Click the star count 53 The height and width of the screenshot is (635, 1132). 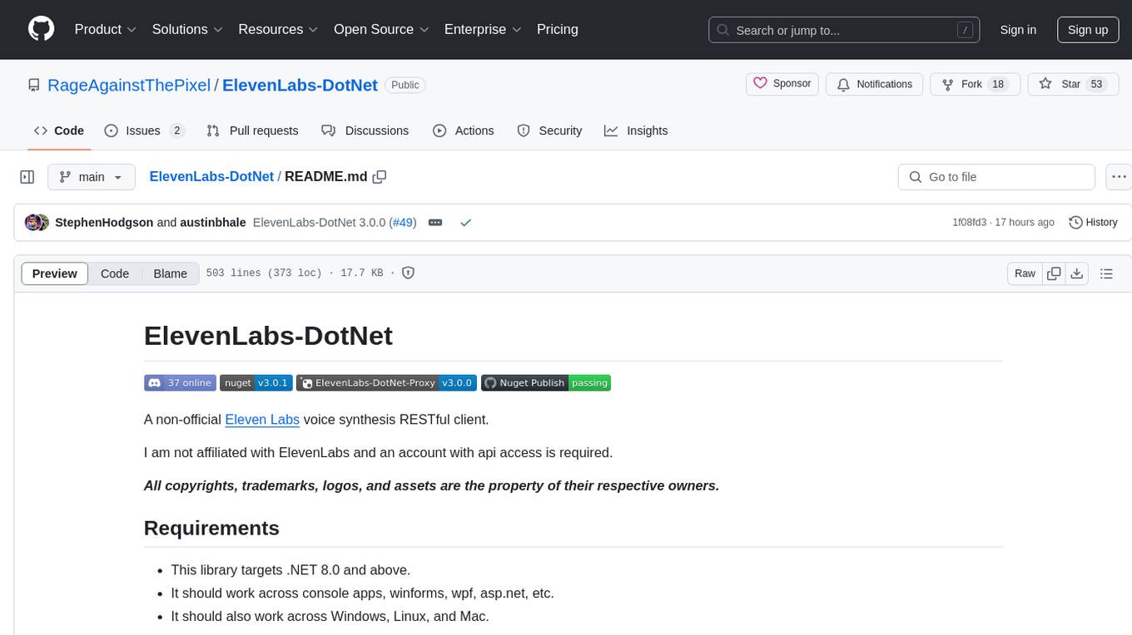click(x=1096, y=84)
